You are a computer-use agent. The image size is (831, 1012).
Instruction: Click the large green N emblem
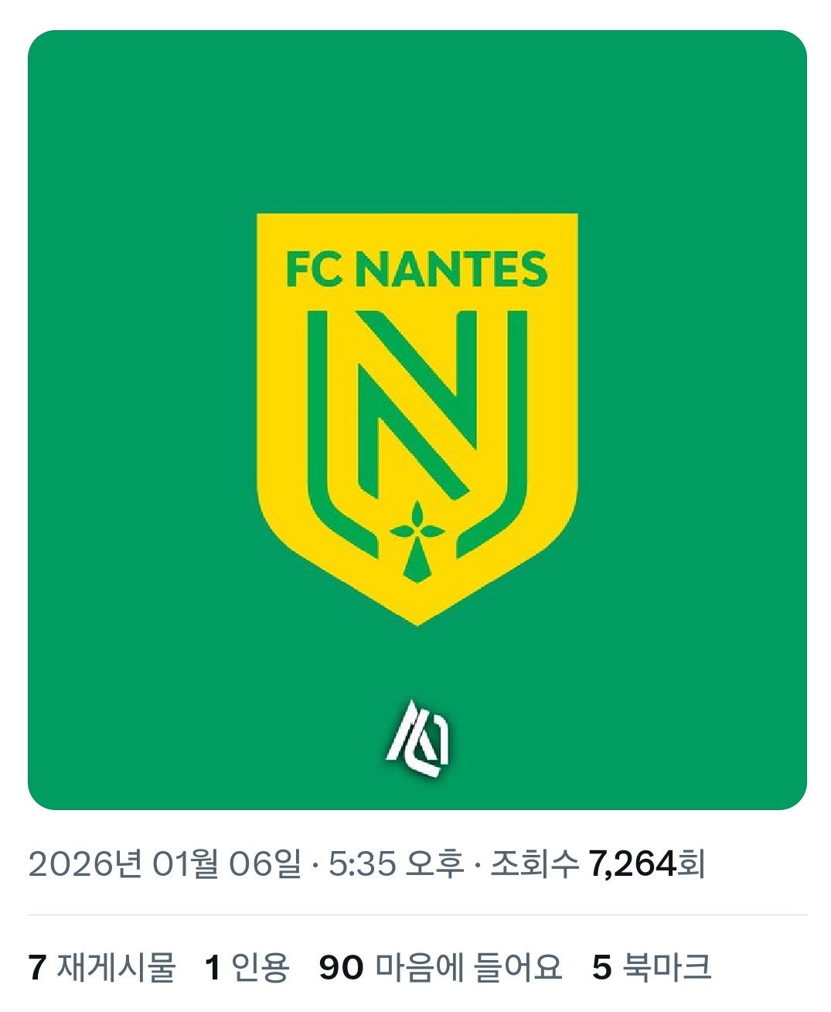point(417,402)
